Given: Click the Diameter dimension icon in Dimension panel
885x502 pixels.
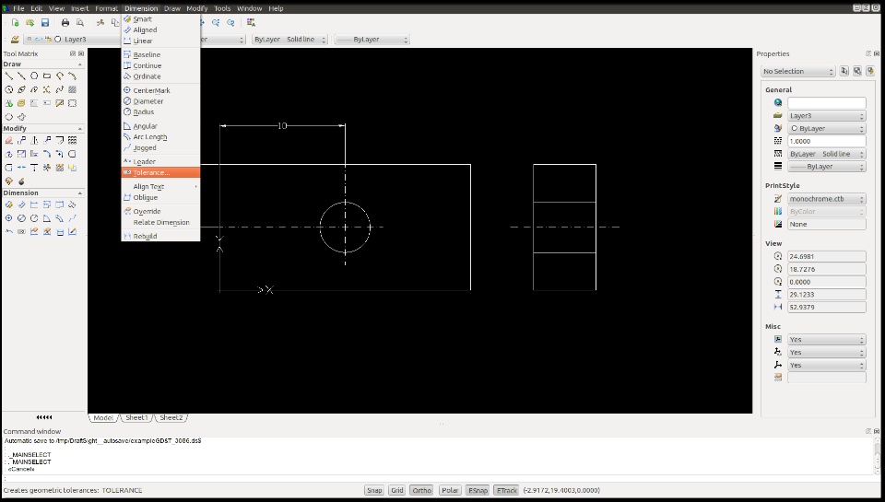Looking at the screenshot, I should pos(21,218).
